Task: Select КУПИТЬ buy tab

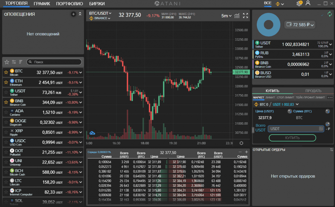Action: point(273,91)
